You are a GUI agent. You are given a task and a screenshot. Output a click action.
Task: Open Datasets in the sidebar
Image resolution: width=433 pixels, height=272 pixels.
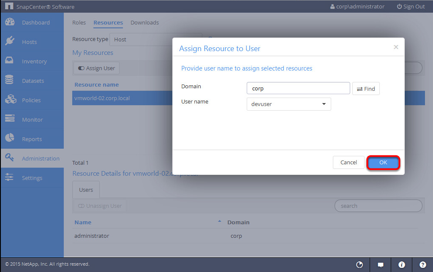tap(32, 81)
